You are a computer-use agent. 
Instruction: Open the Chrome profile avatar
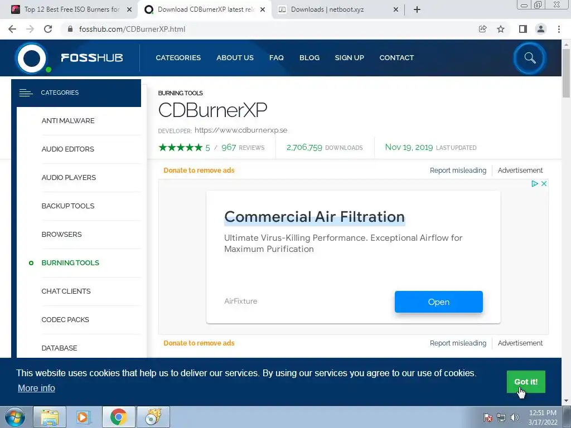point(541,29)
